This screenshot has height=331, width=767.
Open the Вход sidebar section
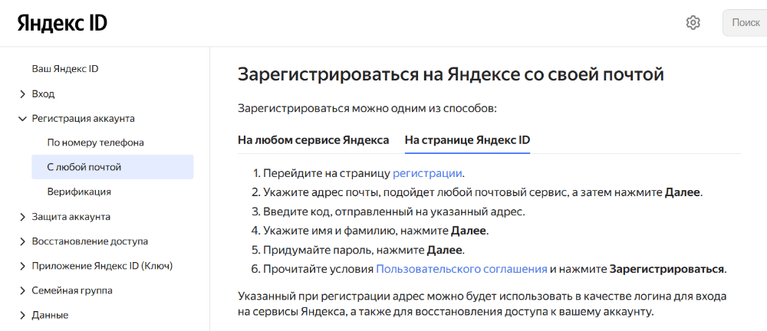pyautogui.click(x=43, y=94)
